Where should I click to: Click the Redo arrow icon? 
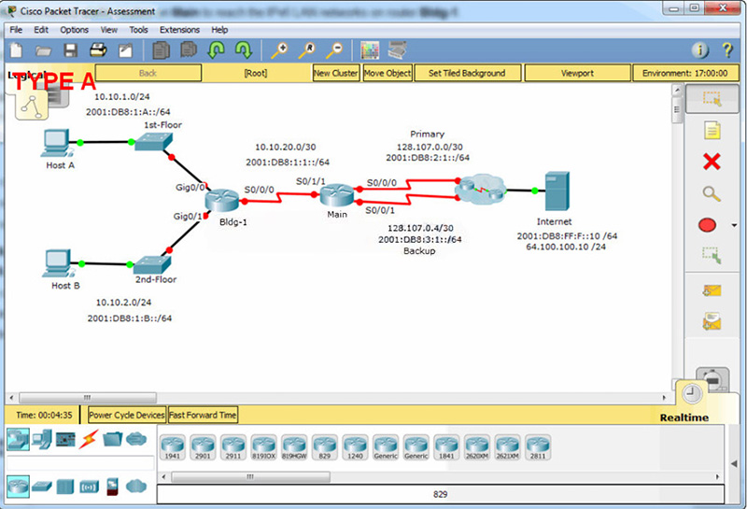[244, 49]
